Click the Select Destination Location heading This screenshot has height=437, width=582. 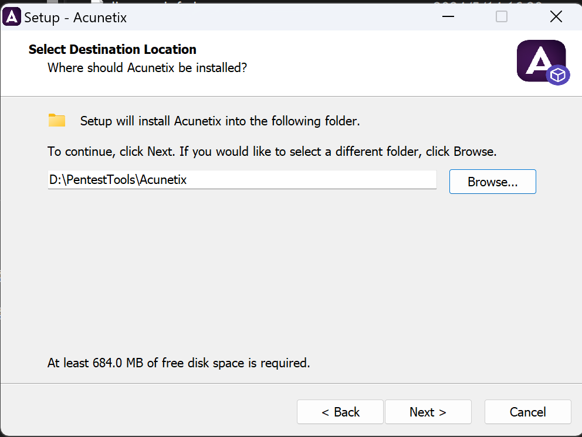pos(112,49)
